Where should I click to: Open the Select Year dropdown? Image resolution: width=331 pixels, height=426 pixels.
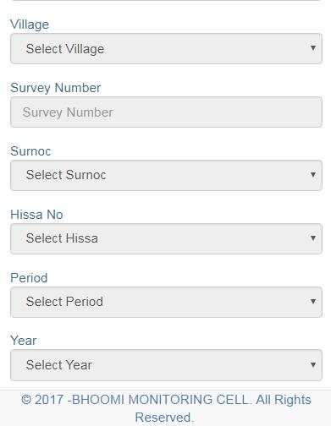pyautogui.click(x=166, y=365)
